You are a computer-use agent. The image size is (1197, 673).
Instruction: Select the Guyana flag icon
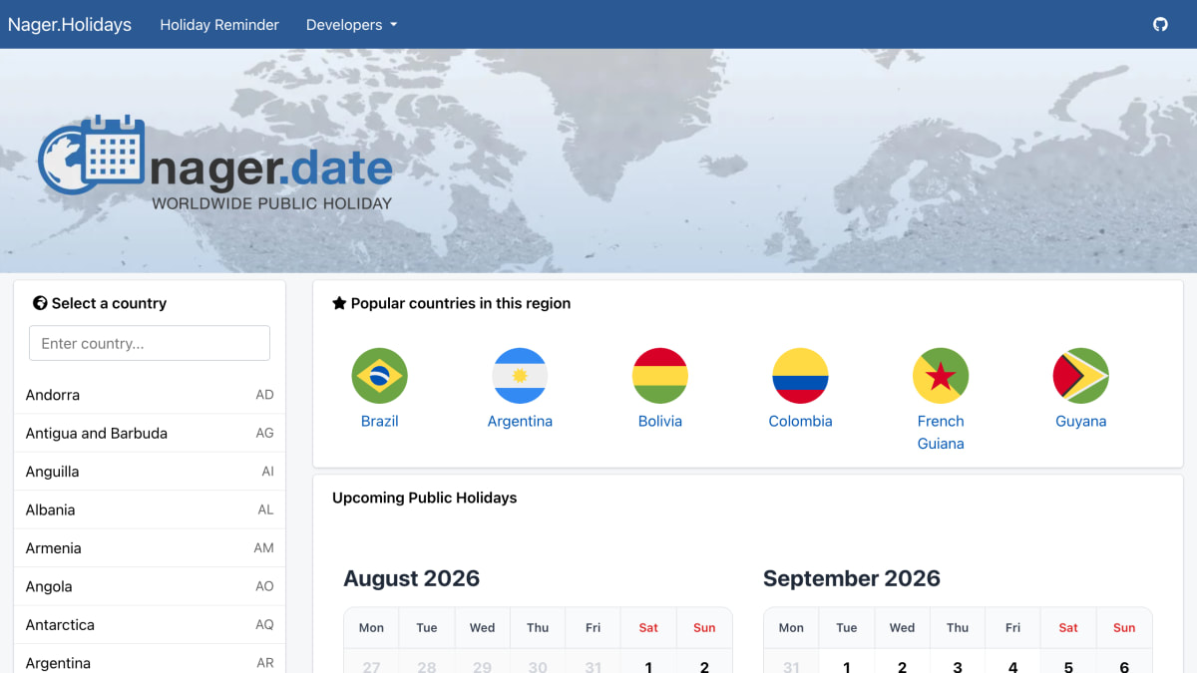click(1081, 376)
